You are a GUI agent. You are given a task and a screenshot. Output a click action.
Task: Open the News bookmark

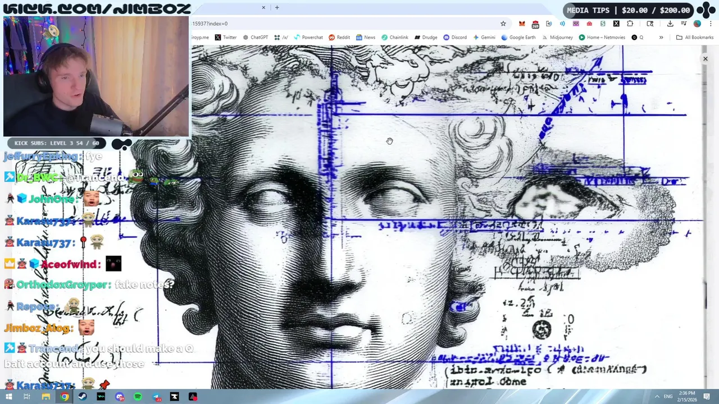[365, 38]
